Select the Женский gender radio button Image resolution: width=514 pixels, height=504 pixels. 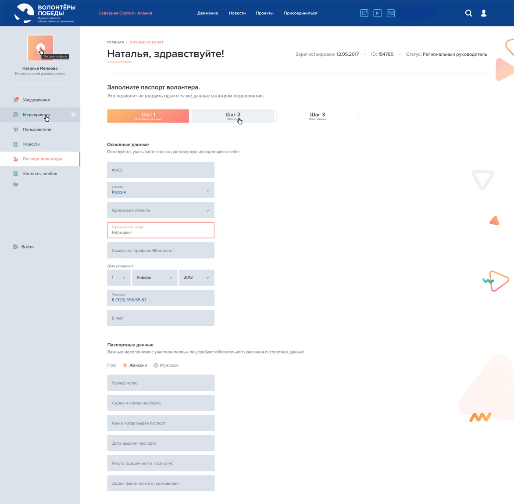click(125, 365)
